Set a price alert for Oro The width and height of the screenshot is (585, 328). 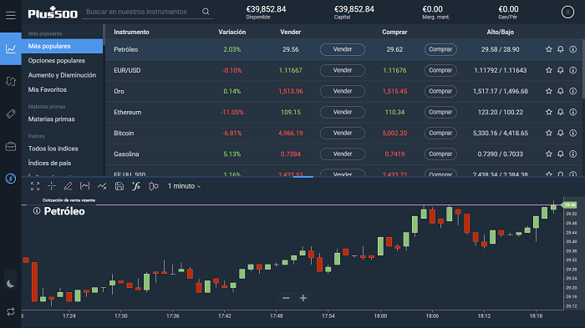561,91
